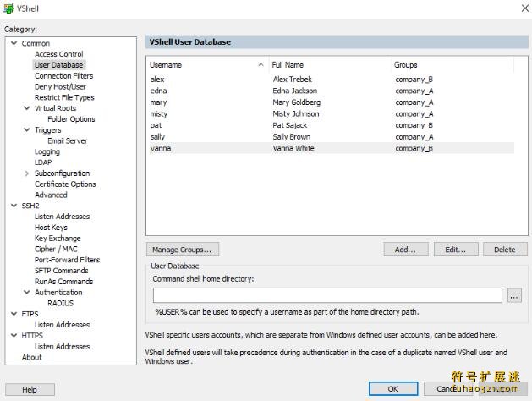Collapse the FTPS category node
This screenshot has width=532, height=401.
(x=14, y=314)
